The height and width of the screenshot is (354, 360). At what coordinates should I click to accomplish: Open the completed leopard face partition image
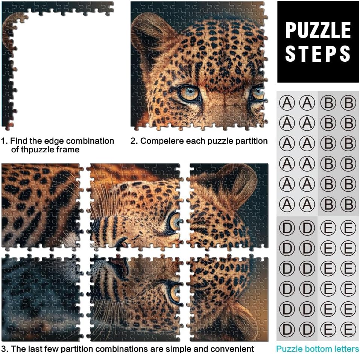click(x=199, y=66)
